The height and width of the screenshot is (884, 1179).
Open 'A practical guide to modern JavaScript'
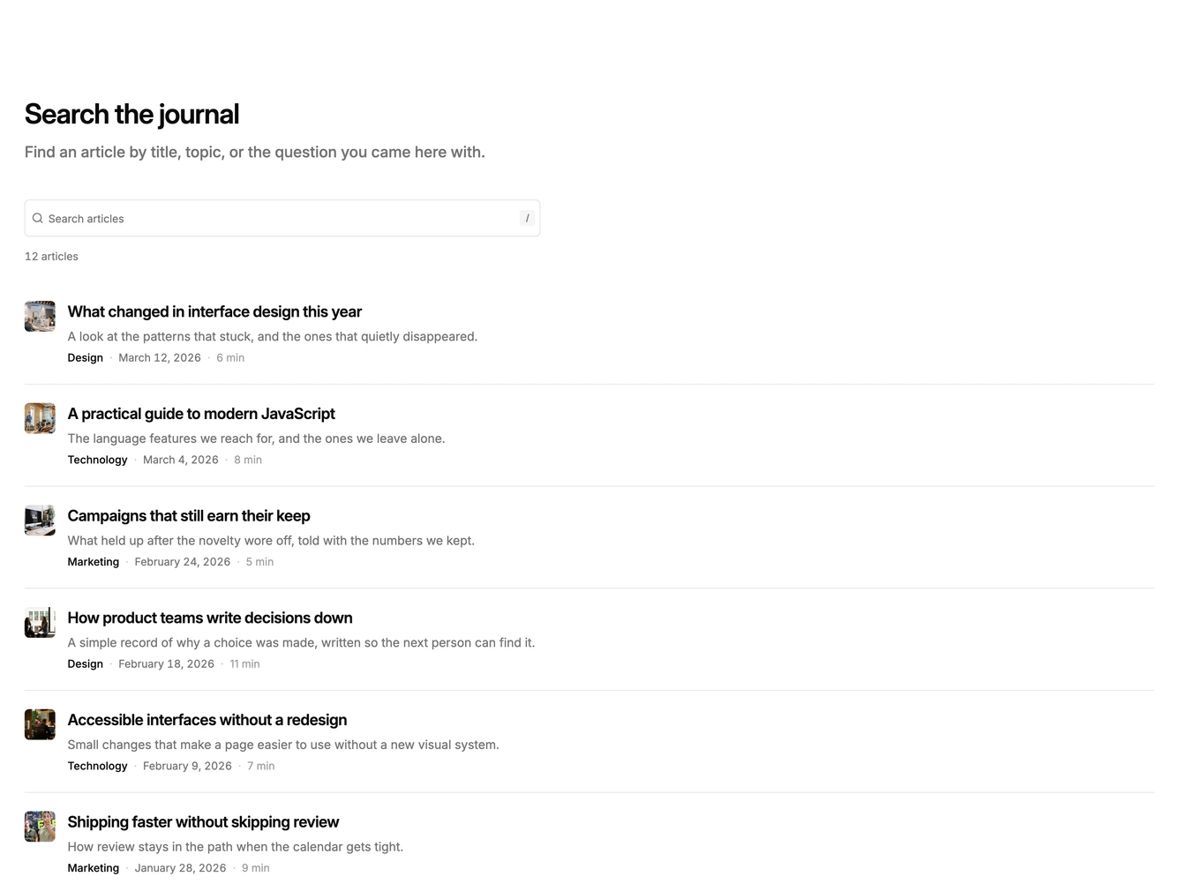(201, 414)
